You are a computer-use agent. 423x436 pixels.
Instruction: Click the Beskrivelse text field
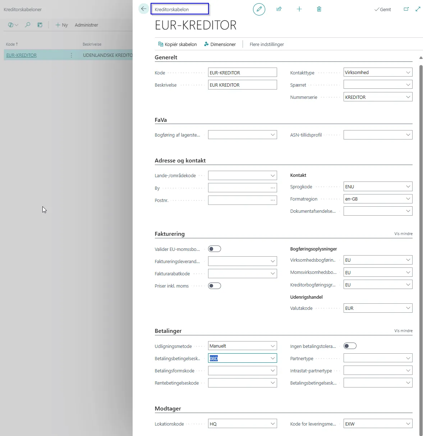(242, 85)
